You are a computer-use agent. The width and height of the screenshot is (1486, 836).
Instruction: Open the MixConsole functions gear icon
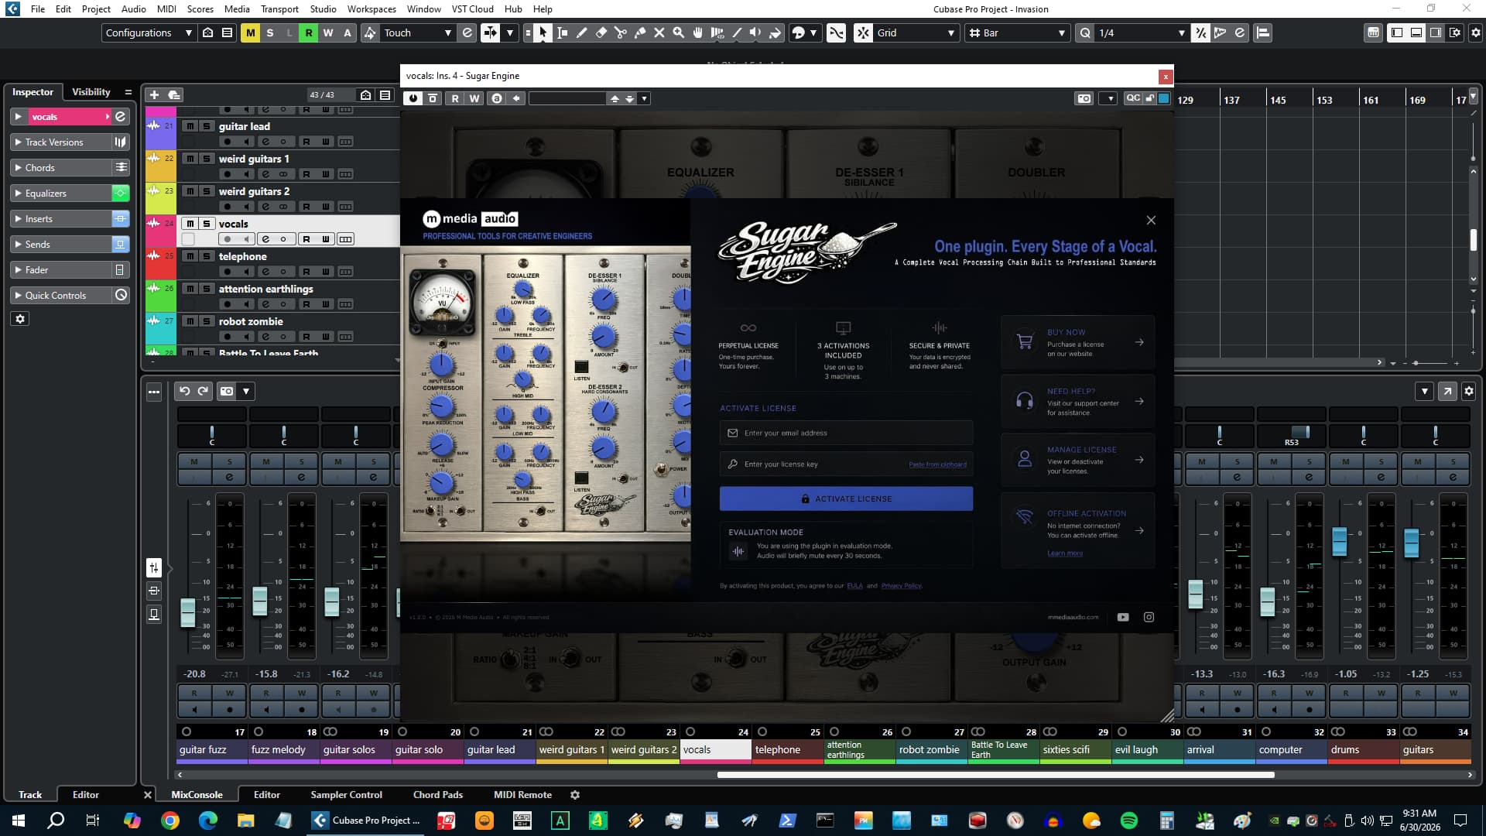[1469, 391]
